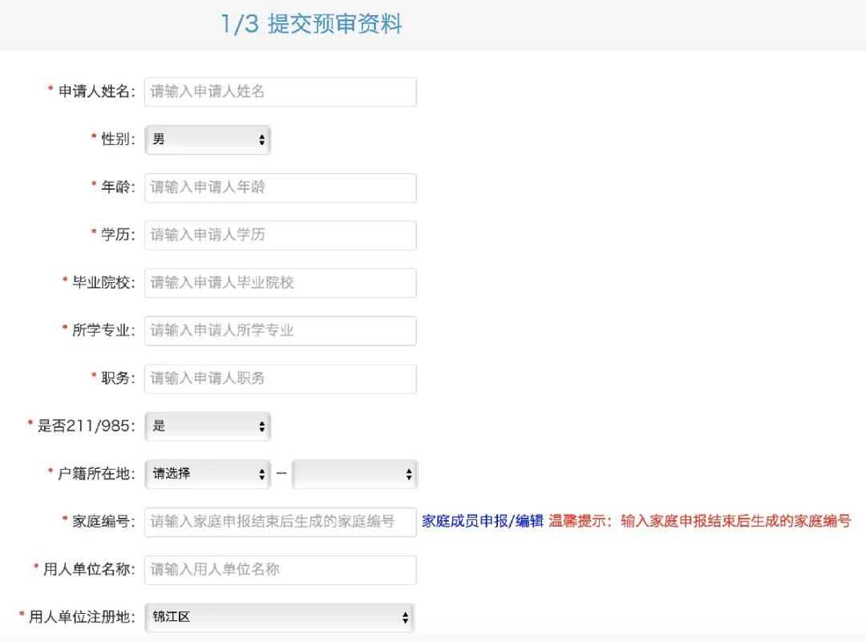Click the 申请人姓名 input field
The width and height of the screenshot is (866, 642).
pyautogui.click(x=279, y=91)
